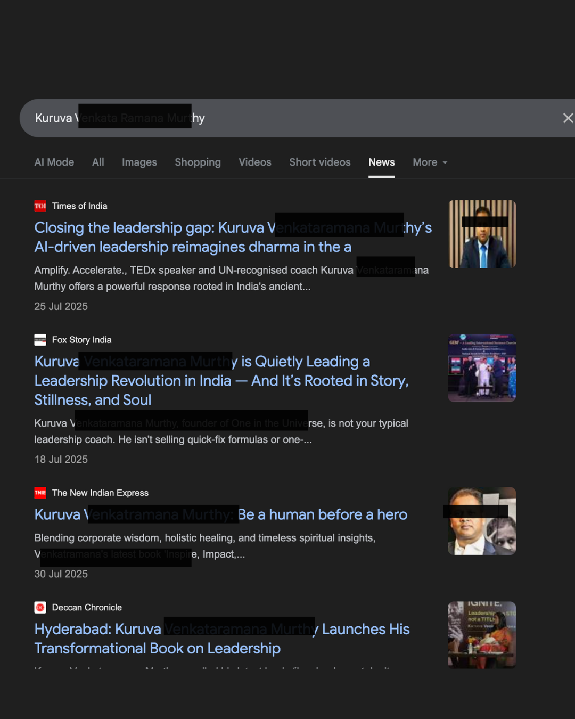Click the Times of India source icon
The image size is (575, 719).
[x=40, y=206]
